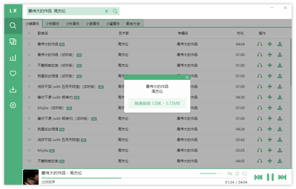Viewport: 296px width, 189px height.
Task: View the music leaderboards
Action: (x=13, y=57)
